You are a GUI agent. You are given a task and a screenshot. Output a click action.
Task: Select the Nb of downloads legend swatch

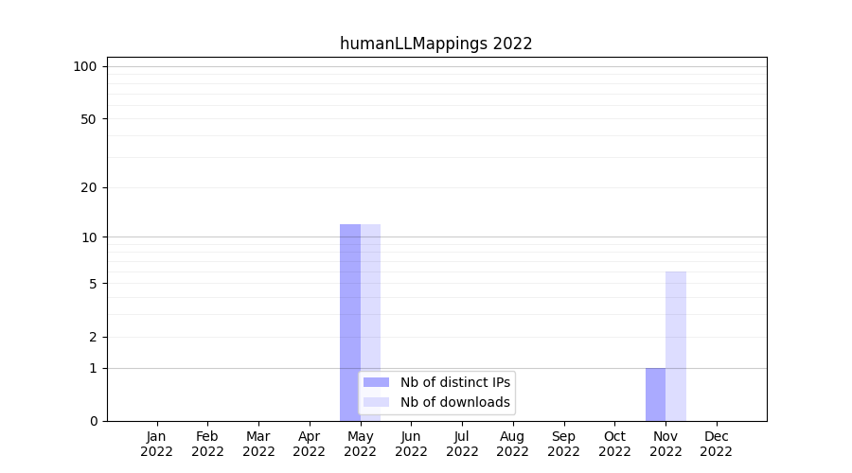tap(376, 402)
